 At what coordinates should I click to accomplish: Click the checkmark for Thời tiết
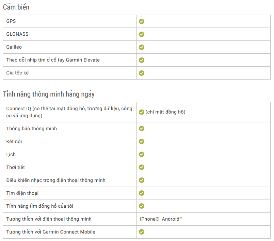click(x=142, y=167)
